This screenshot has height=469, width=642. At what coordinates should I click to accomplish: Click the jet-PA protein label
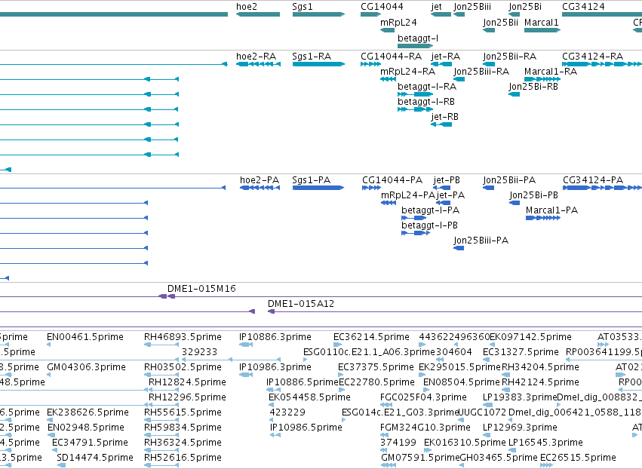pos(450,195)
